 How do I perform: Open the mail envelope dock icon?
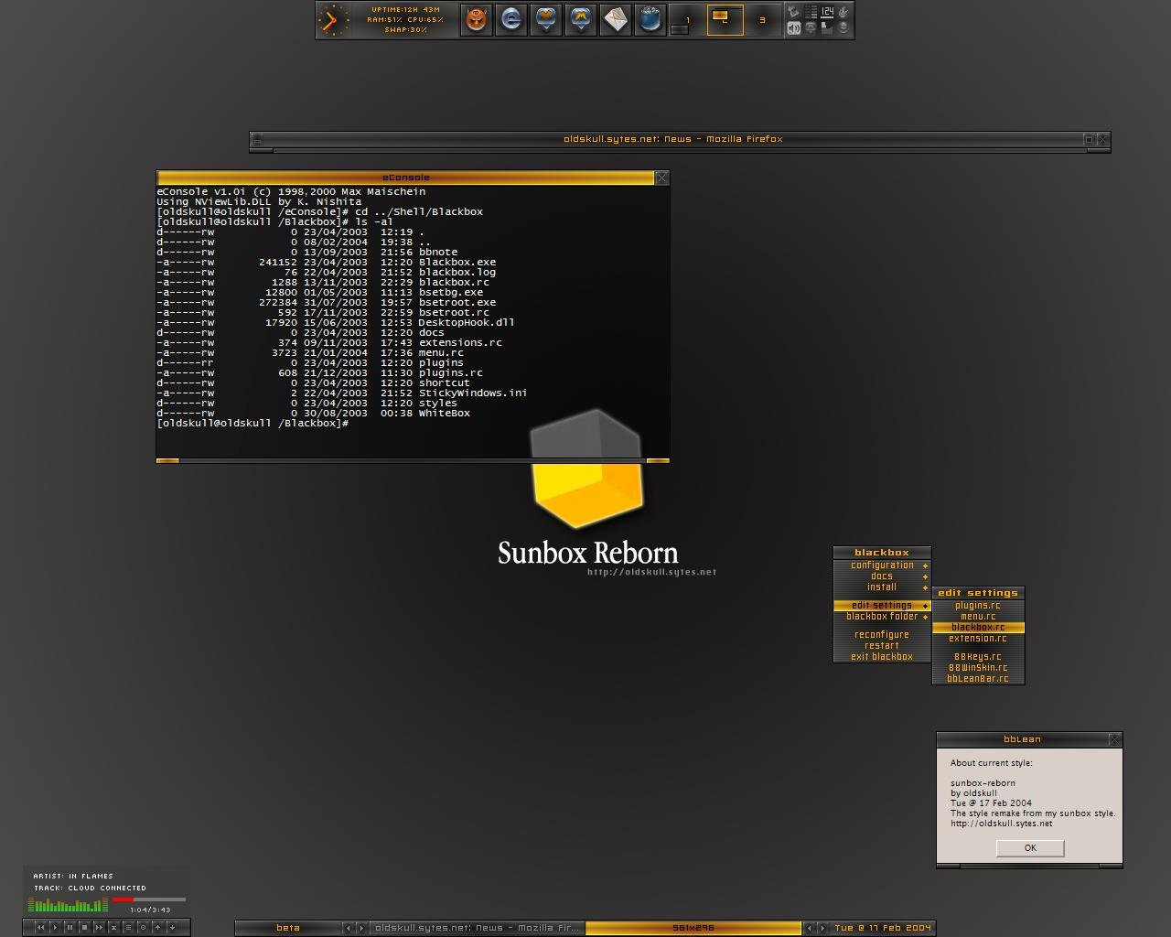pos(616,19)
